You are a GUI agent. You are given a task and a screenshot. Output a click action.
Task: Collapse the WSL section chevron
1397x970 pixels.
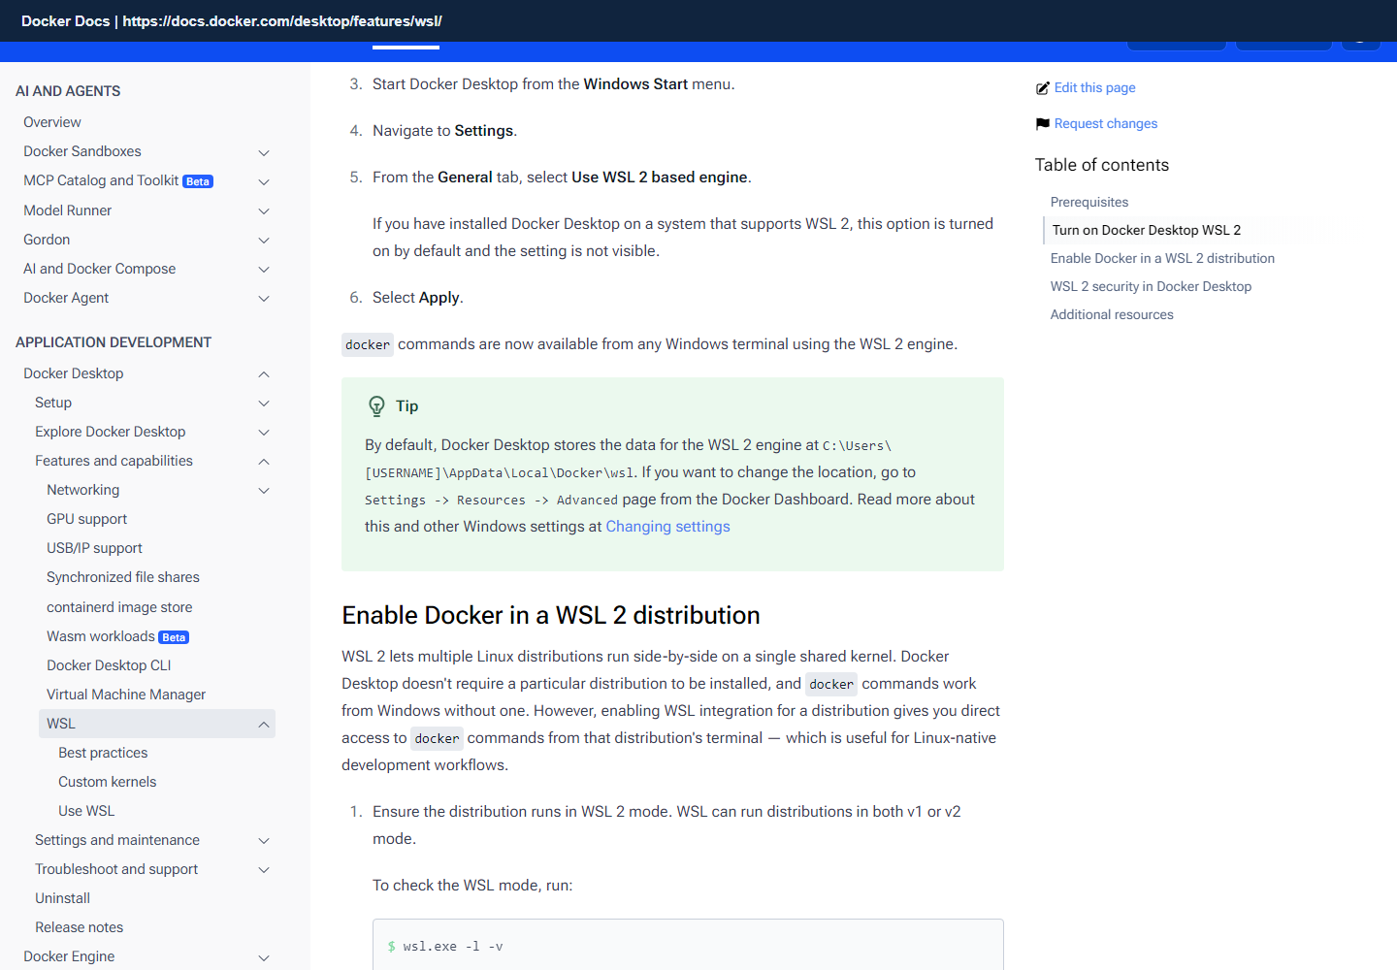click(x=264, y=724)
